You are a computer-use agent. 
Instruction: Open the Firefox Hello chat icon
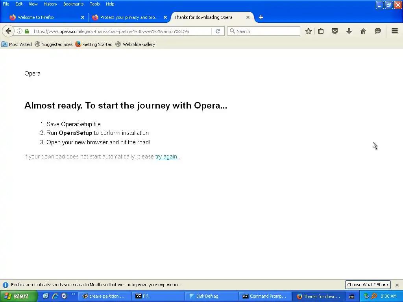[377, 31]
